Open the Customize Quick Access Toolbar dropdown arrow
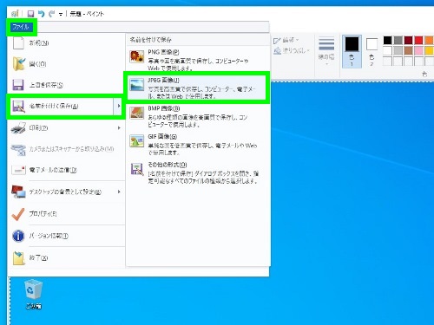Screen dimensions: 434x325 (61, 14)
